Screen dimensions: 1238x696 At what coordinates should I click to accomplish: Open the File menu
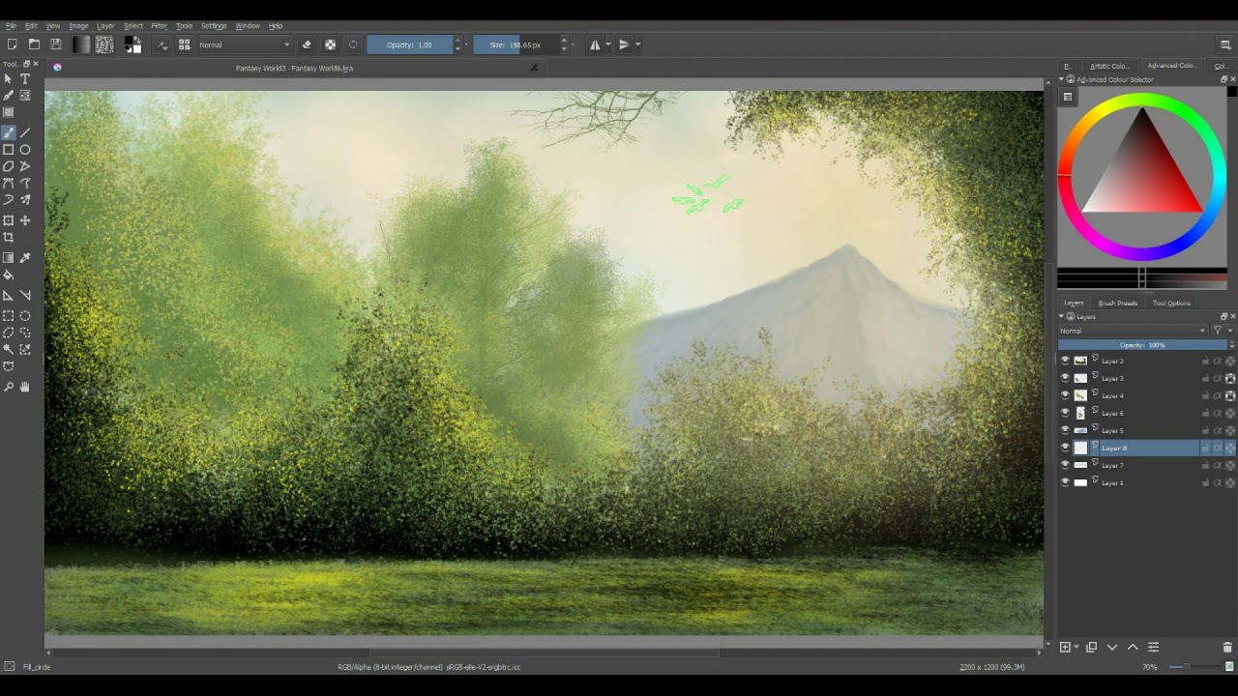click(11, 26)
